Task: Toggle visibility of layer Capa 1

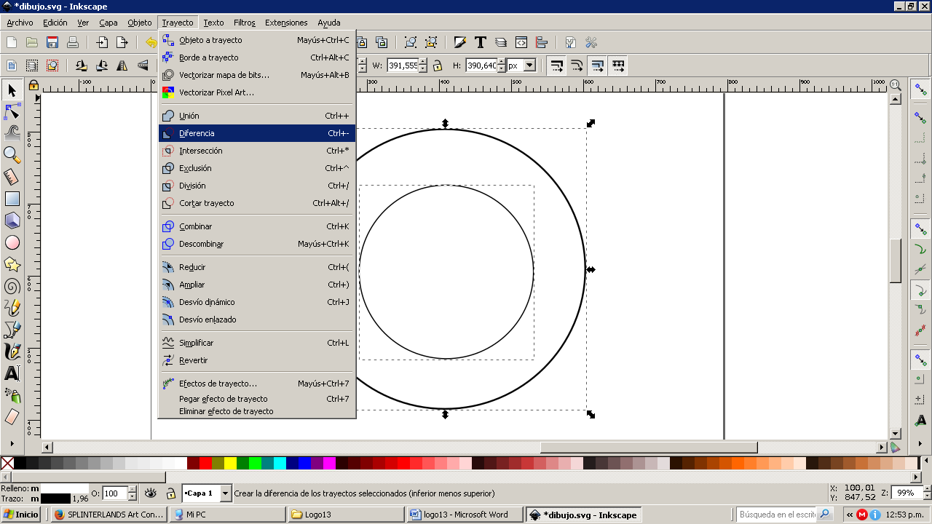Action: (x=151, y=493)
